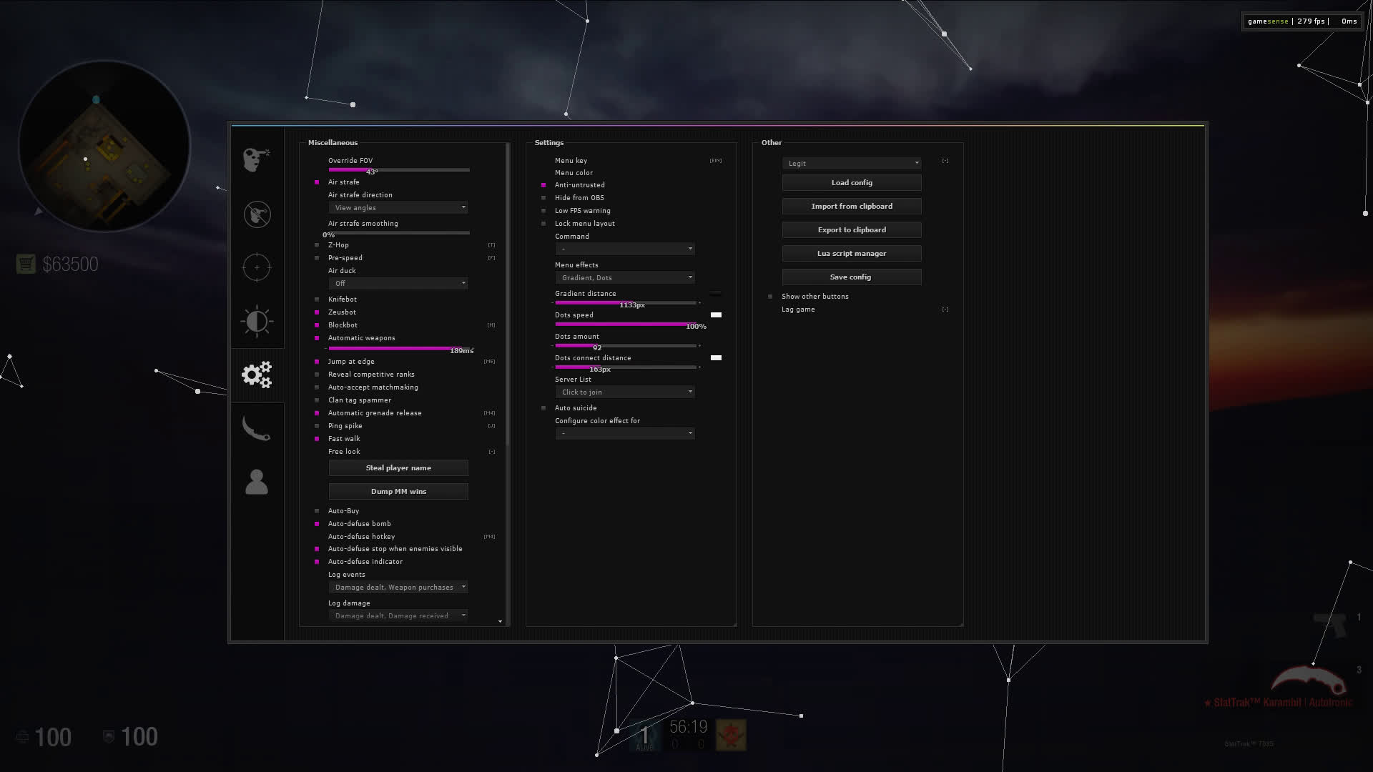Open the karambit knife icon tab
1373x772 pixels.
257,428
